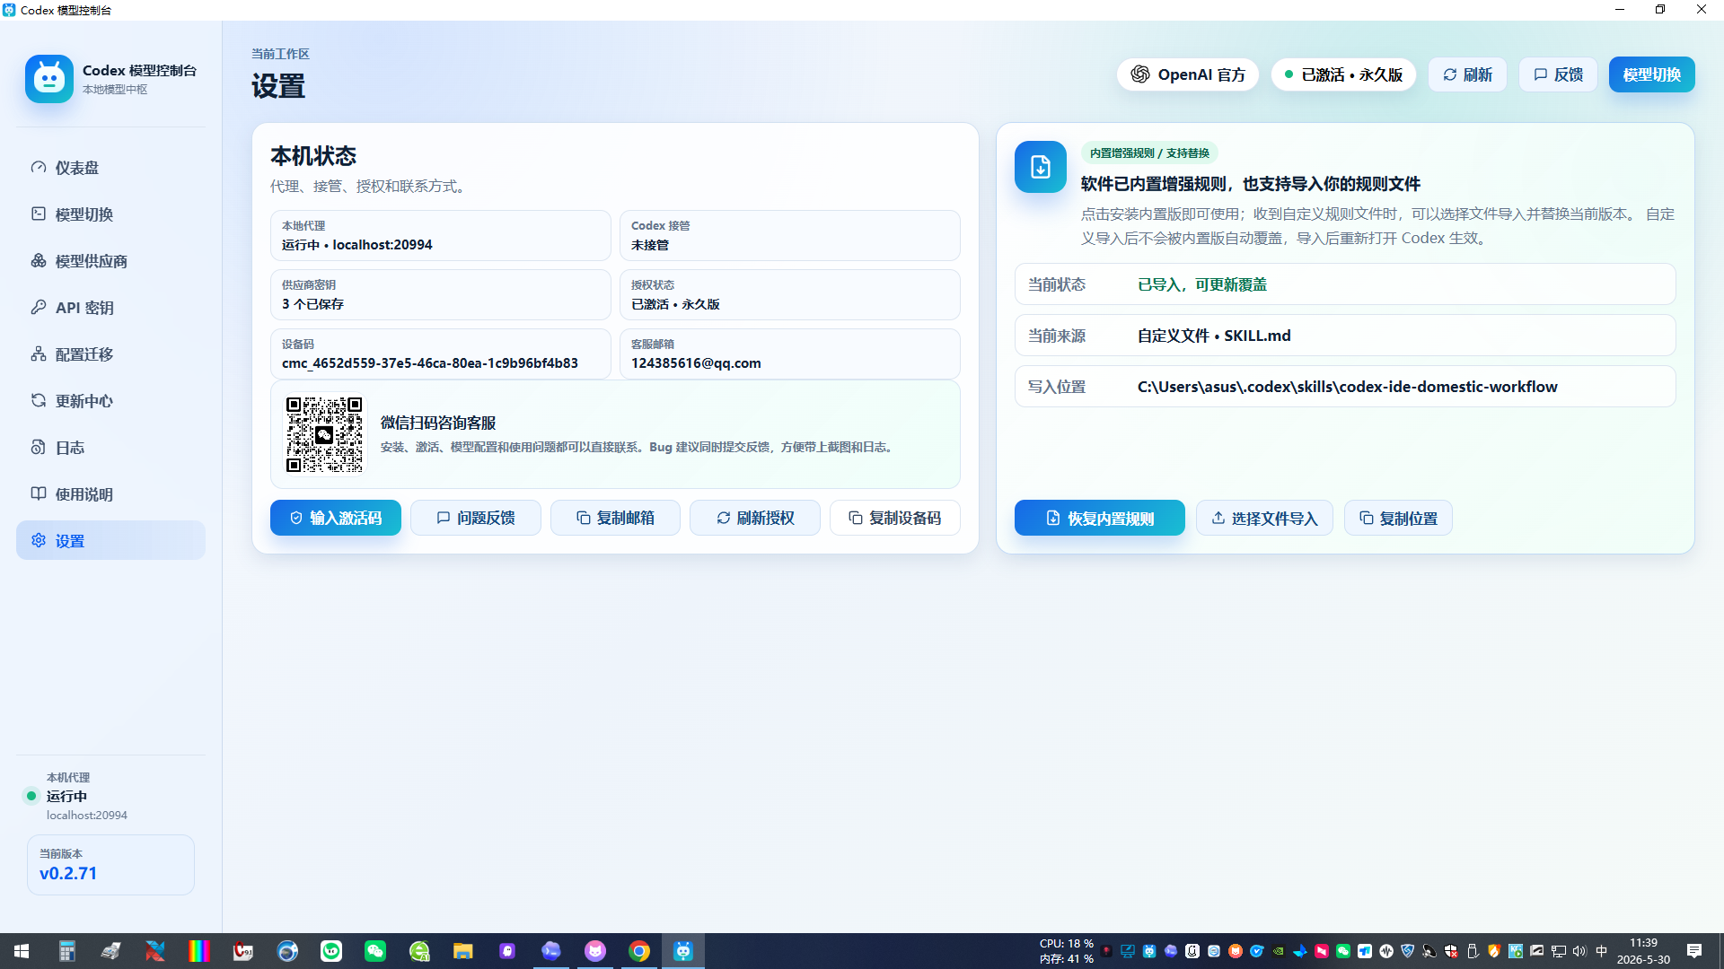Viewport: 1724px width, 969px height.
Task: Click the 已导入，可更新覆盖 status text
Action: pos(1202,284)
